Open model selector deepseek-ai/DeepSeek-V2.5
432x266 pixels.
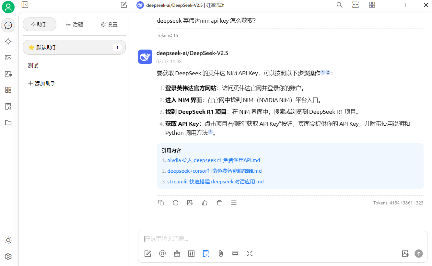tap(181, 5)
